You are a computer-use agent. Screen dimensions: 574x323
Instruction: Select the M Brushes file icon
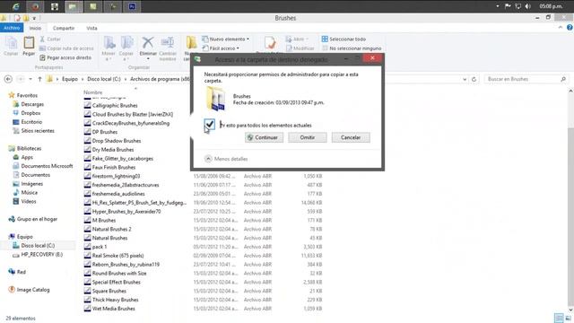coord(87,220)
